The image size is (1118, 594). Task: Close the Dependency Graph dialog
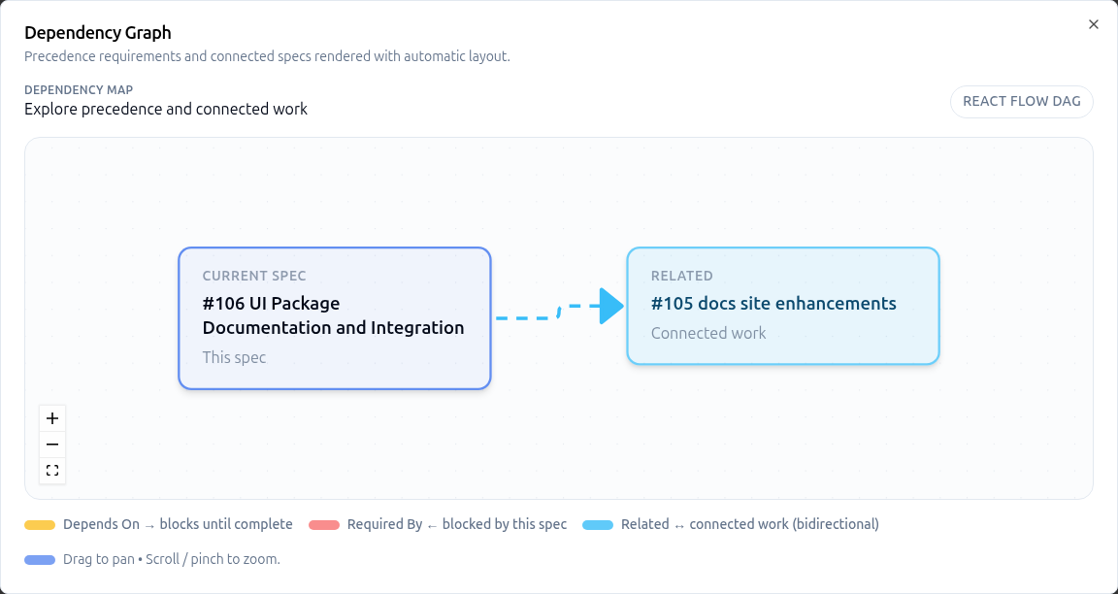[1093, 24]
